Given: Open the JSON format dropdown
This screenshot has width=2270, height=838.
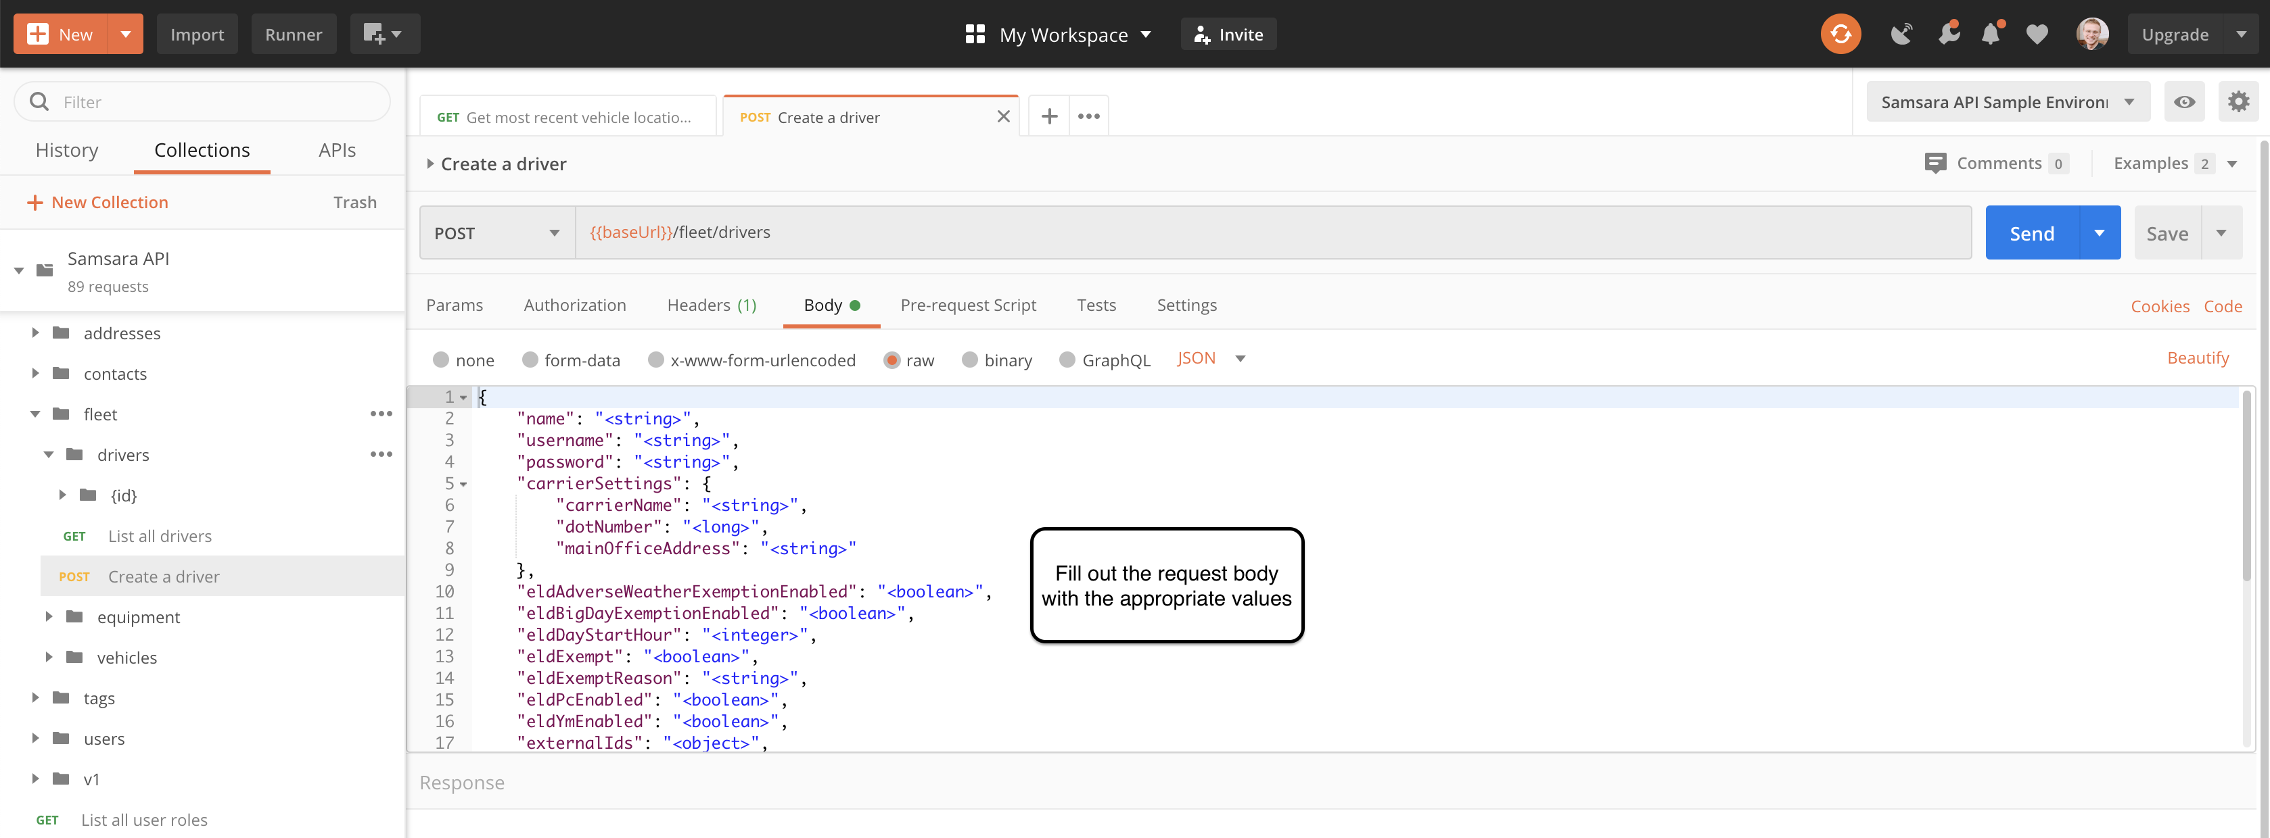Looking at the screenshot, I should tap(1211, 358).
